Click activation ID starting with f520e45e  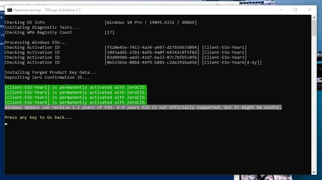[152, 47]
